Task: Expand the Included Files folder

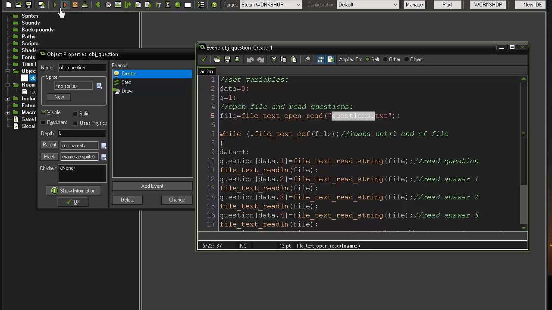Action: point(8,99)
